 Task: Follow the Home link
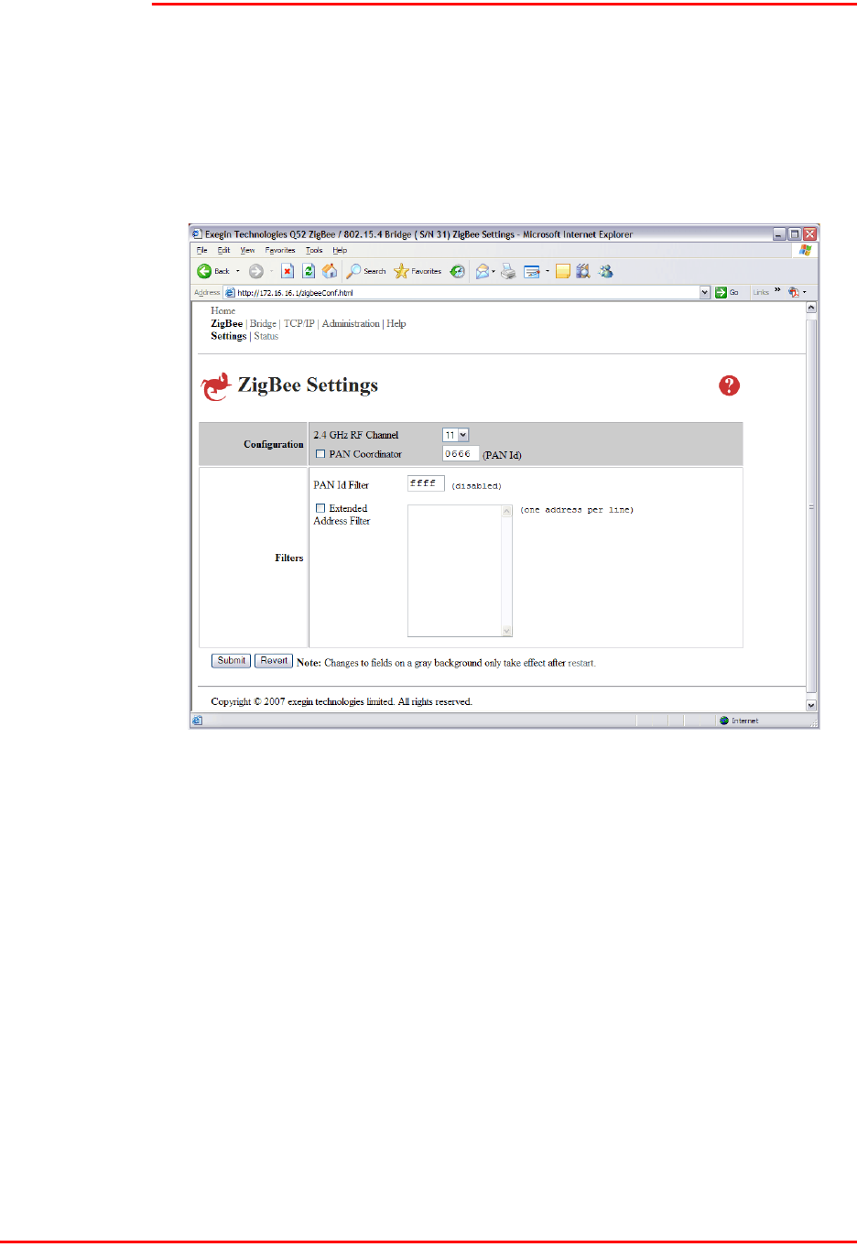(x=222, y=310)
